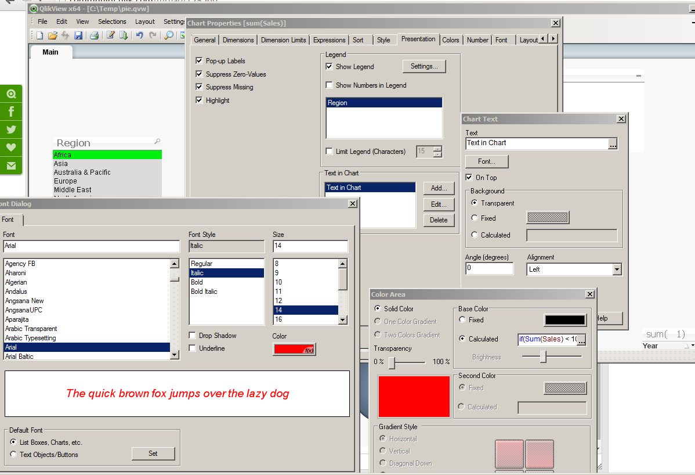
Task: Adjust the Brightness slider
Action: 544,356
